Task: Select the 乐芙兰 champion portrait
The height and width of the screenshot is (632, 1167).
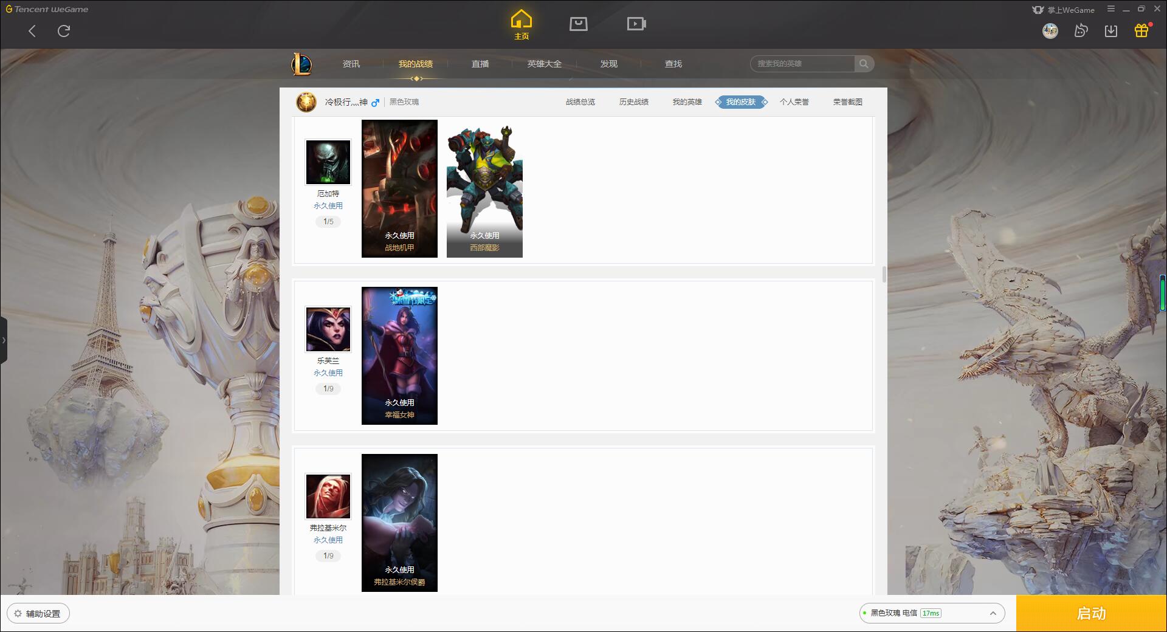Action: click(x=328, y=329)
